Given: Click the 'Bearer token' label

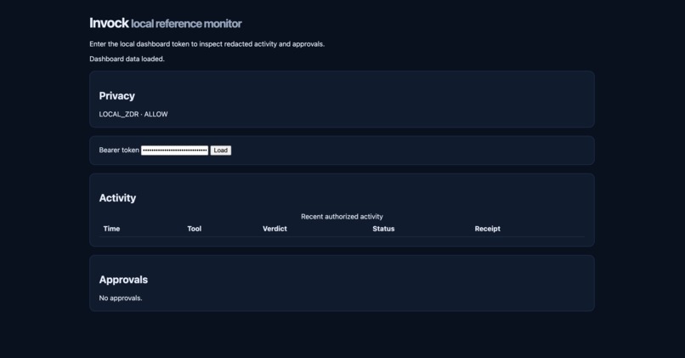Looking at the screenshot, I should (119, 150).
